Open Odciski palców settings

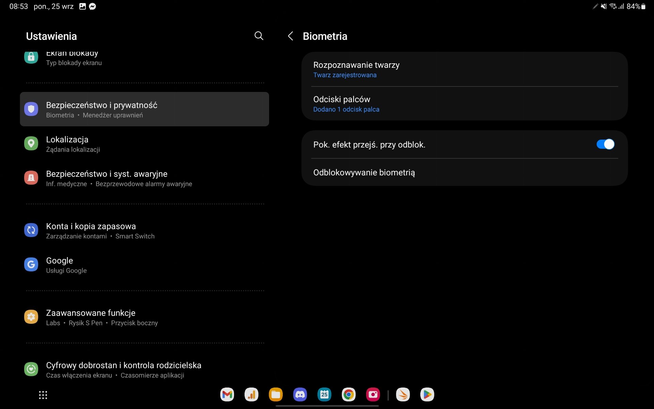click(465, 104)
